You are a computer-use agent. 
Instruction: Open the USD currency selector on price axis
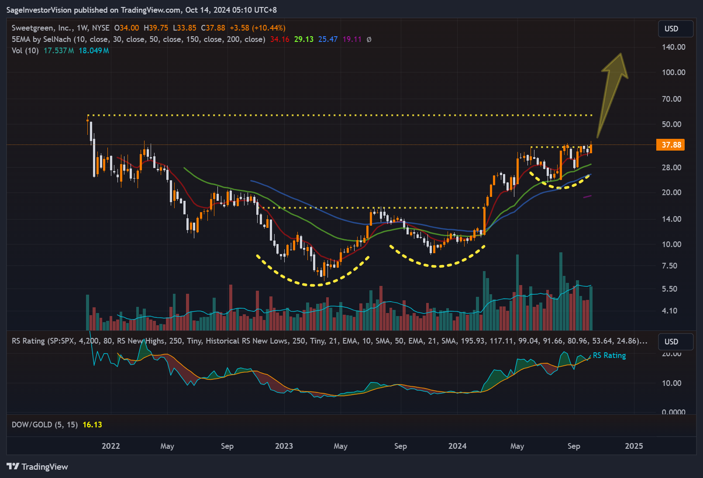click(x=675, y=29)
